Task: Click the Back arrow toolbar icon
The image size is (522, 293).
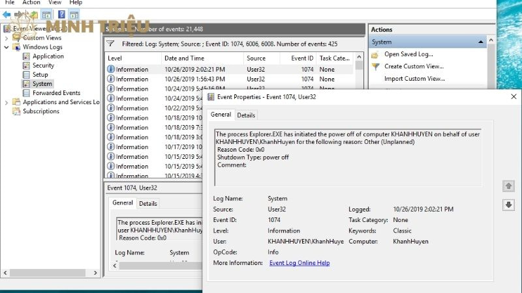Action: (x=7, y=14)
